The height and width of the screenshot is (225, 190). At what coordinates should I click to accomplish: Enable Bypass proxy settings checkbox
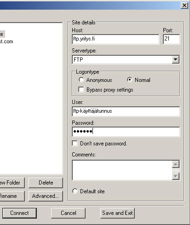[81, 90]
